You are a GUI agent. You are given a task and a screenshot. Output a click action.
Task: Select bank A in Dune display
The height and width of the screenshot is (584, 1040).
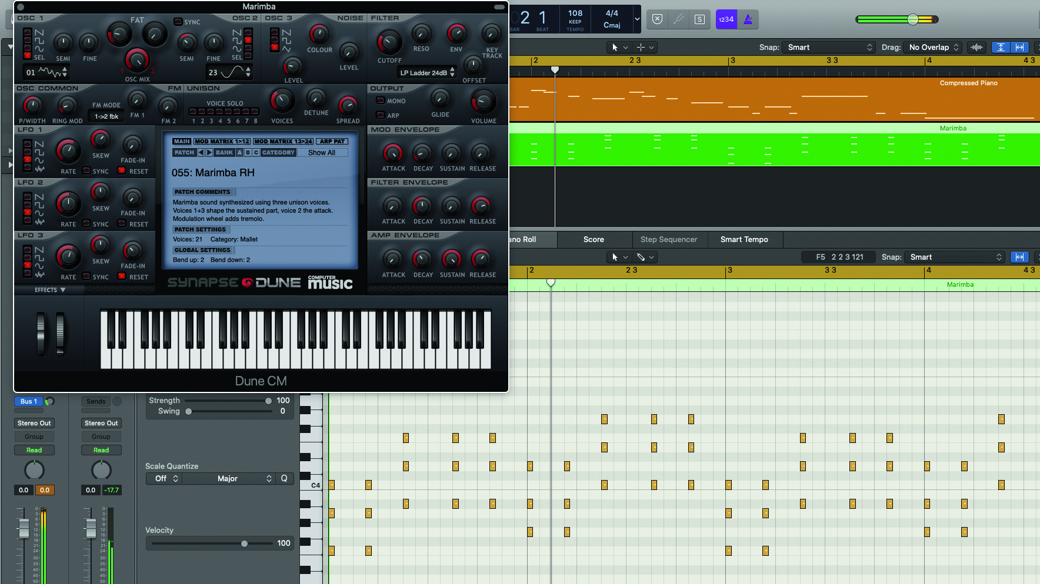point(239,152)
